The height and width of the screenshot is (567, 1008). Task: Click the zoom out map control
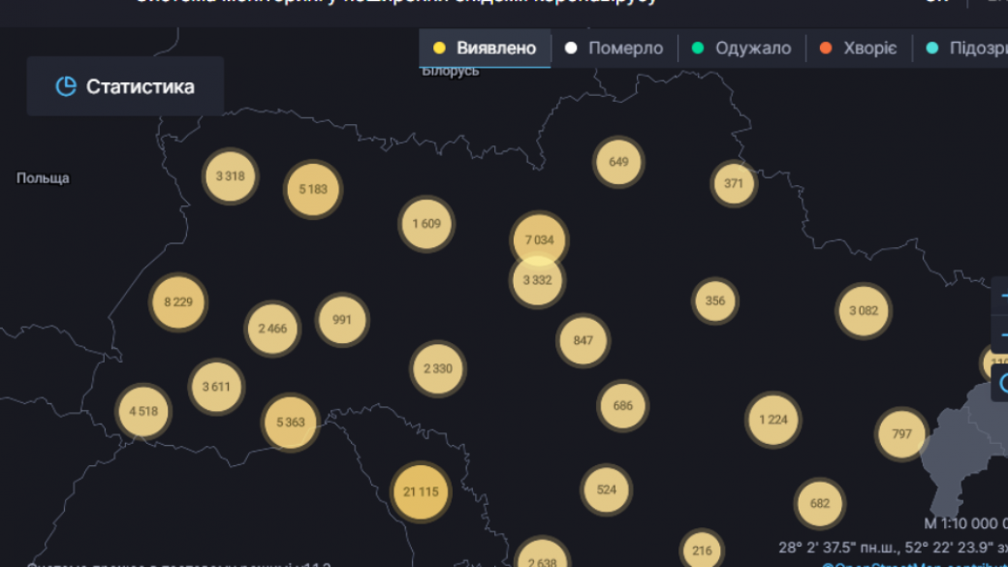pos(1001,334)
